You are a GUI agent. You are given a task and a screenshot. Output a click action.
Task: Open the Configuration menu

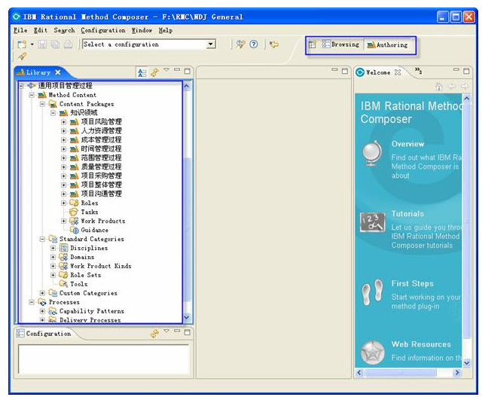(103, 30)
